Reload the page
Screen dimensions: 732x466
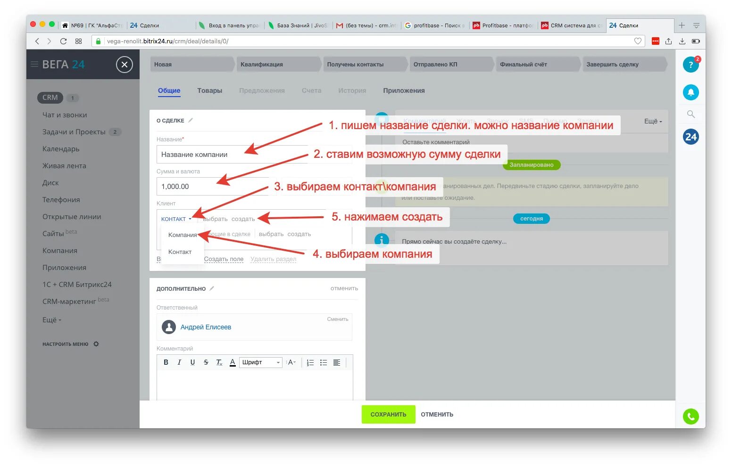click(x=63, y=41)
